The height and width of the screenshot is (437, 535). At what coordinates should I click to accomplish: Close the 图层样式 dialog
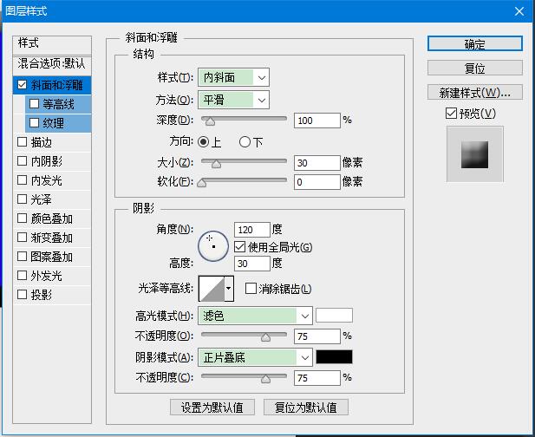519,11
